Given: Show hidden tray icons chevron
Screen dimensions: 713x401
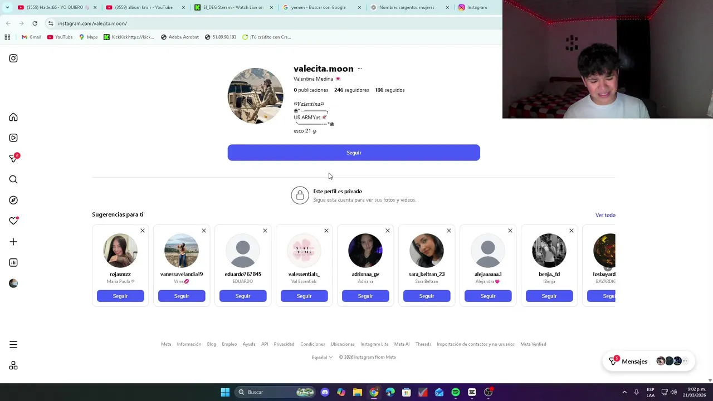Looking at the screenshot, I should 624,392.
